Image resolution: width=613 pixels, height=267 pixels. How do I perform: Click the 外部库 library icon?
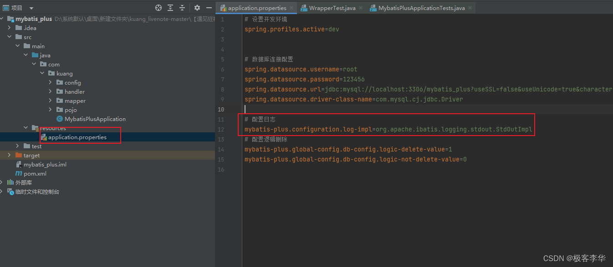click(10, 182)
